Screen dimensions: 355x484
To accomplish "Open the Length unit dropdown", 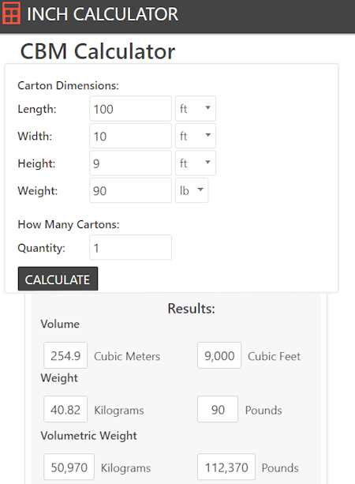I will [196, 109].
